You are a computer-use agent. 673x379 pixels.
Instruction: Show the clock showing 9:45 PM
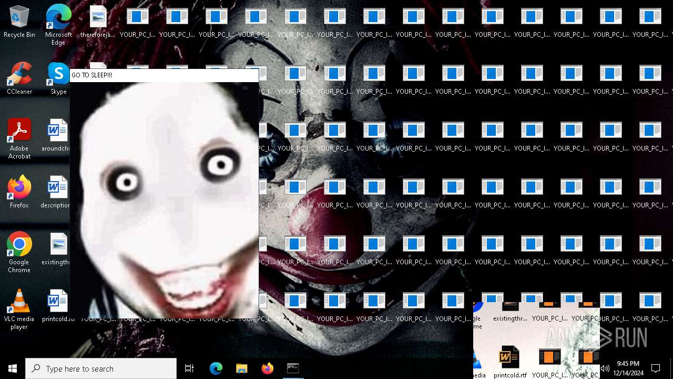pos(628,368)
